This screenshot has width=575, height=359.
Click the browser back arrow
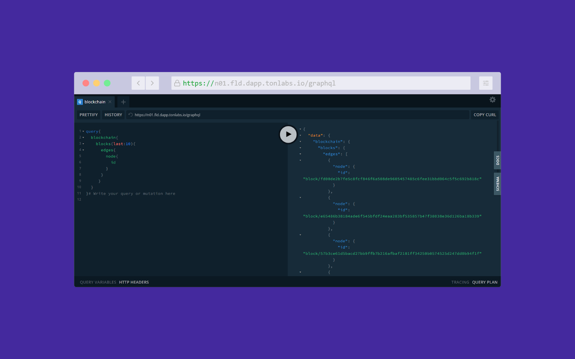[138, 83]
